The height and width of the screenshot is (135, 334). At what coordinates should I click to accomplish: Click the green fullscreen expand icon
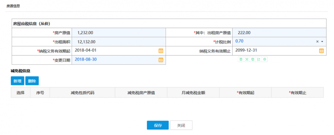[246, 59]
